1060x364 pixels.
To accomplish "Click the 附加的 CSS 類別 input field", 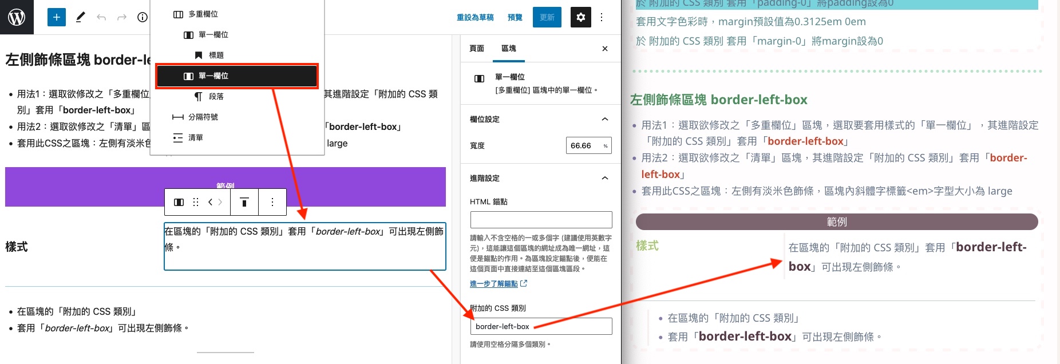I will click(x=541, y=326).
